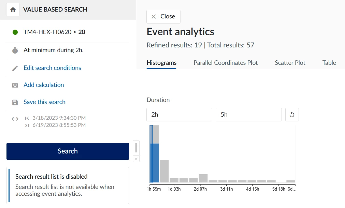The width and height of the screenshot is (345, 208).
Task: Click the time range arrows icon
Action: 15,119
